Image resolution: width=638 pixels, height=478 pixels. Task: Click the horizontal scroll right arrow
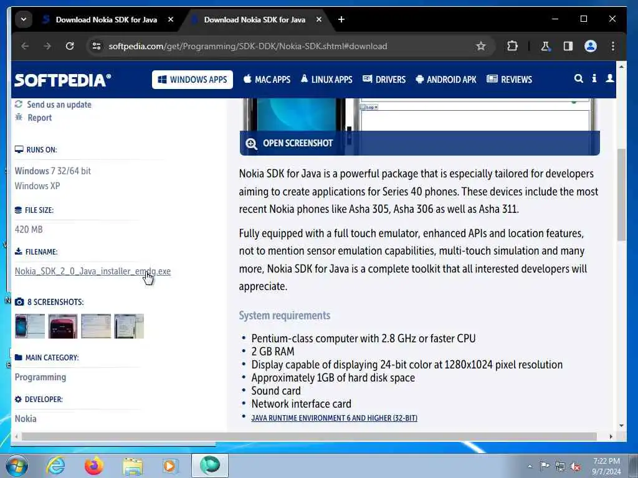point(611,436)
